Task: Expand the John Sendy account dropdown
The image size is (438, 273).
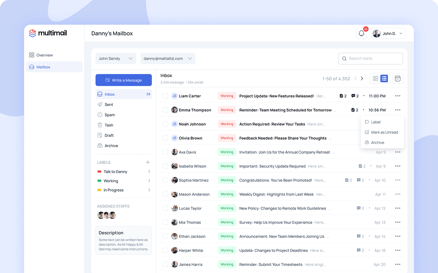Action: point(116,58)
